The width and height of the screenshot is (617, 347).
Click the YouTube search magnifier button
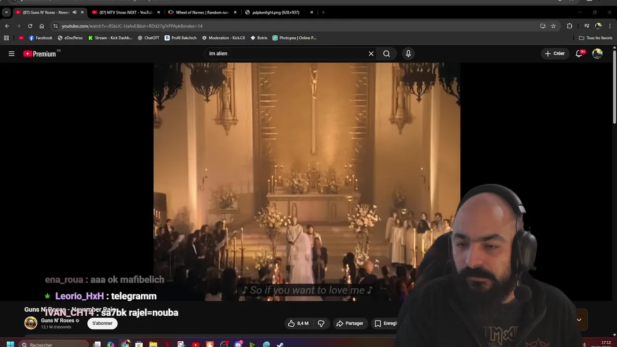point(387,53)
